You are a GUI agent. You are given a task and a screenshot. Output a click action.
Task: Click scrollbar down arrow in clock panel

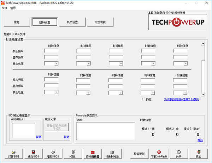click(203, 94)
